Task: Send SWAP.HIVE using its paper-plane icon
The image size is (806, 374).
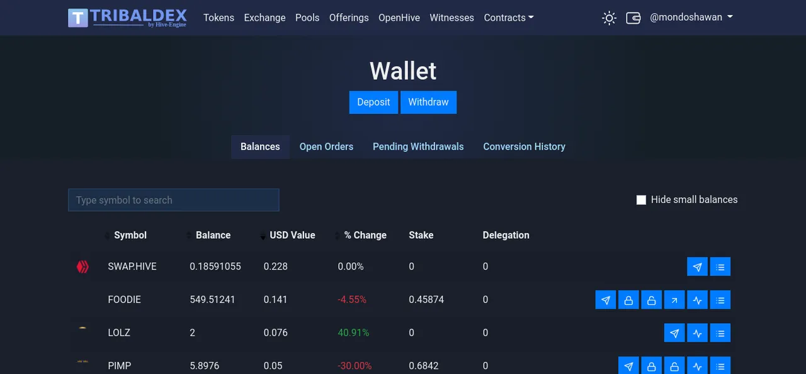Action: click(697, 267)
